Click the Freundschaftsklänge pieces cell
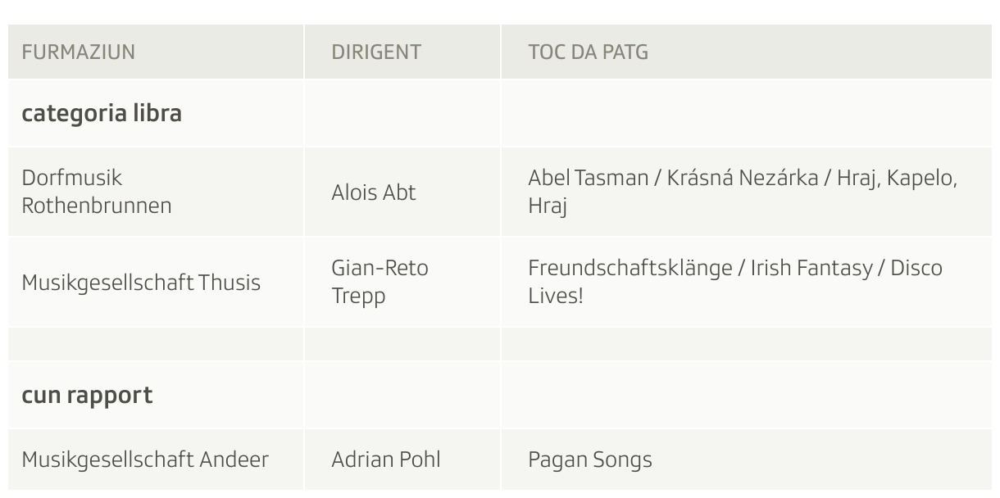Viewport: 1000px width, 498px height. click(747, 282)
